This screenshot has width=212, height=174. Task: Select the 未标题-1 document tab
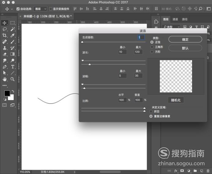click(x=47, y=16)
